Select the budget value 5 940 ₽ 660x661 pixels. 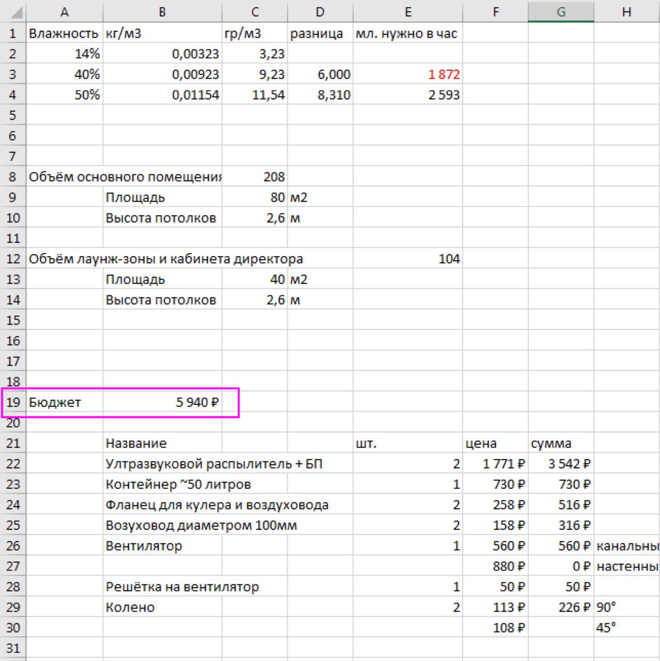tap(162, 402)
